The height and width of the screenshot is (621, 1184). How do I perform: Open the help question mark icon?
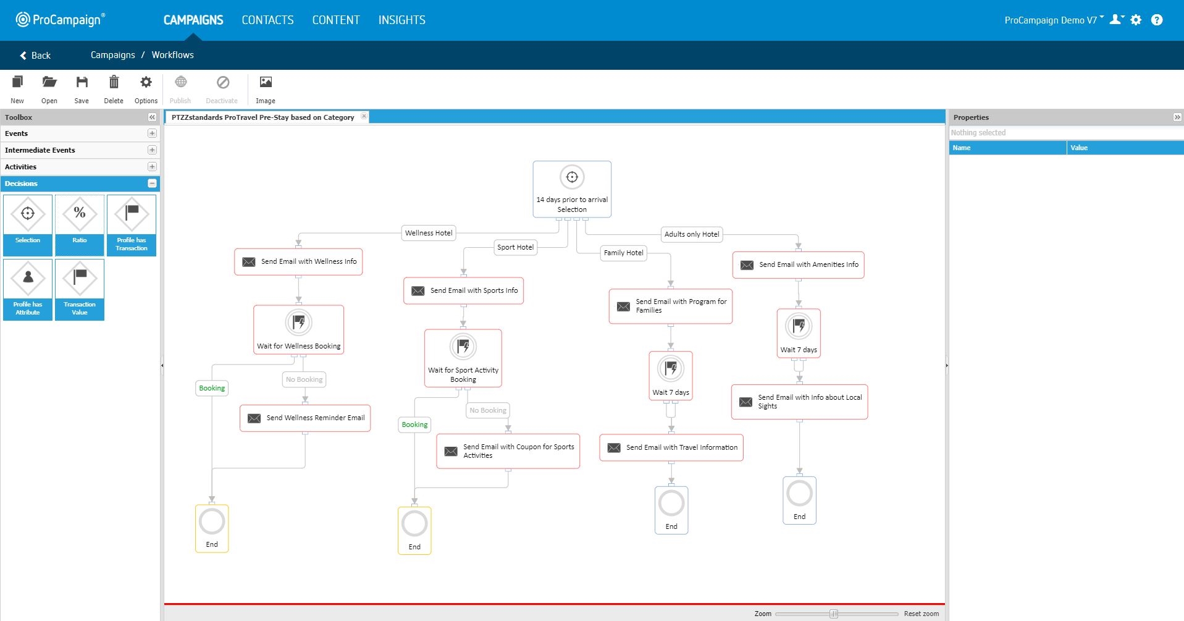coord(1157,20)
